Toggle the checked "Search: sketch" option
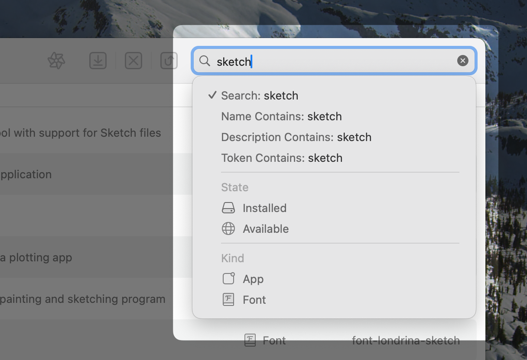Viewport: 527px width, 360px height. [x=259, y=96]
